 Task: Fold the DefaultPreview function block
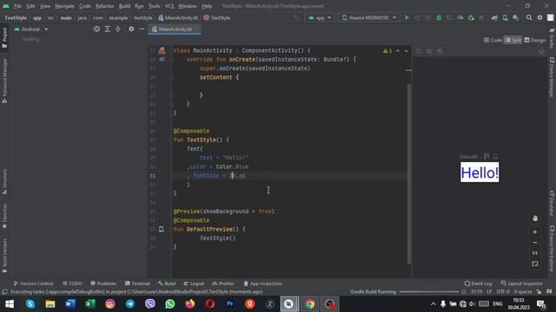coord(172,229)
